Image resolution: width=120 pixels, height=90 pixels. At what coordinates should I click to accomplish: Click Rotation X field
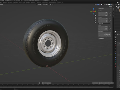(x=103, y=19)
